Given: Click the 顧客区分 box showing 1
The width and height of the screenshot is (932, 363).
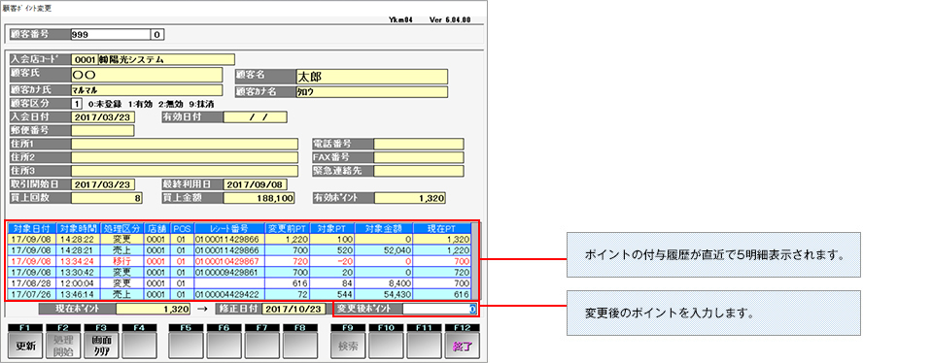Looking at the screenshot, I should [76, 104].
